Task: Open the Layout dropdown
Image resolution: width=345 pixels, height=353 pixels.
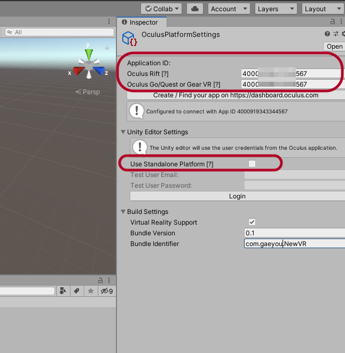Action: tap(323, 9)
